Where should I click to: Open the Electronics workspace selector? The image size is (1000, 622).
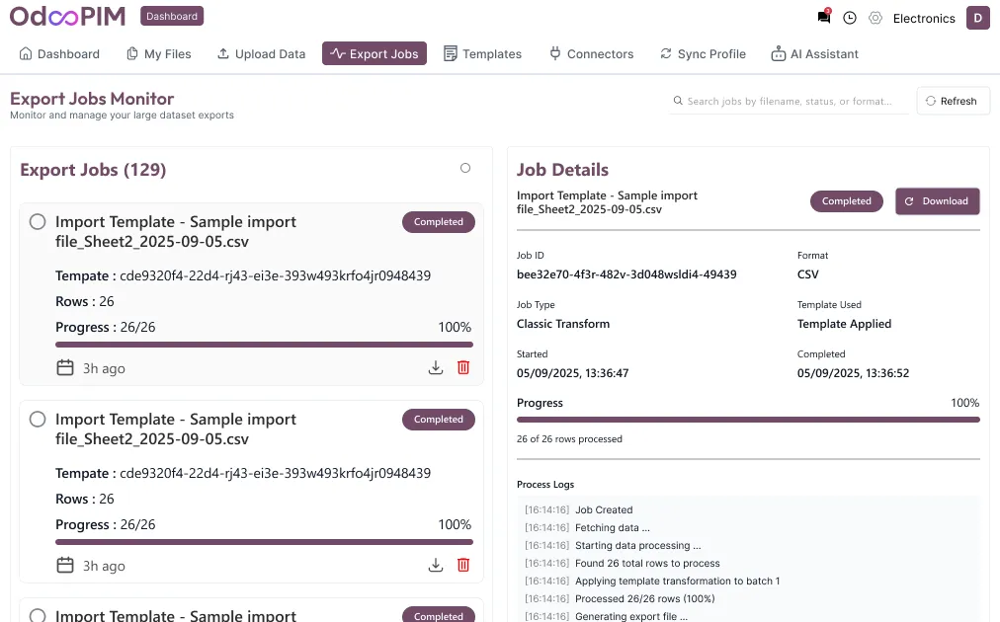point(924,18)
